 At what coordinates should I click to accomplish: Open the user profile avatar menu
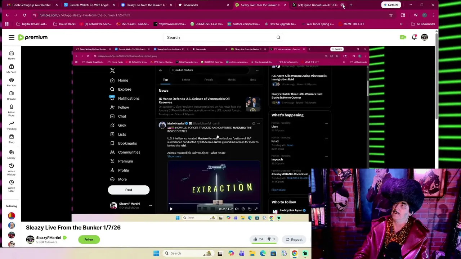(425, 37)
